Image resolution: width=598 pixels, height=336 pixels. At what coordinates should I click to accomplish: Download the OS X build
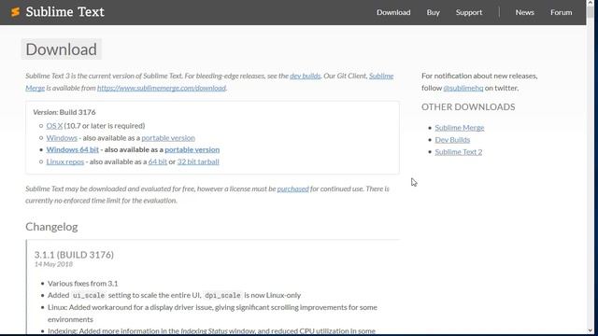click(x=54, y=125)
